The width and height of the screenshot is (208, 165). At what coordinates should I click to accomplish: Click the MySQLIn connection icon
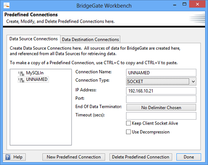coord(21,73)
